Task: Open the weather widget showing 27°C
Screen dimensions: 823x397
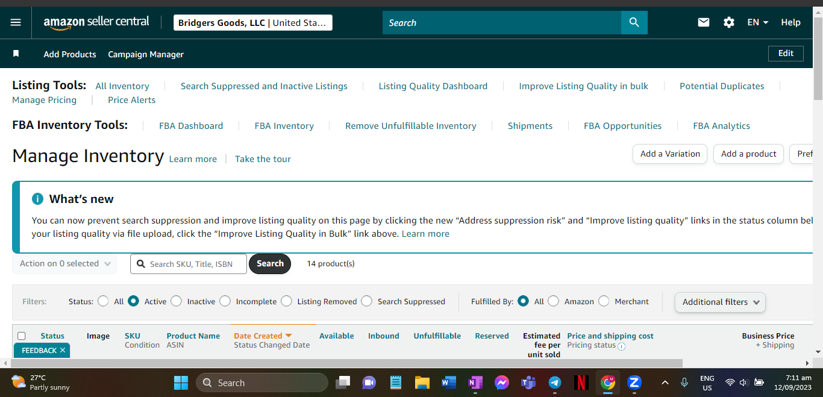Action: [40, 383]
